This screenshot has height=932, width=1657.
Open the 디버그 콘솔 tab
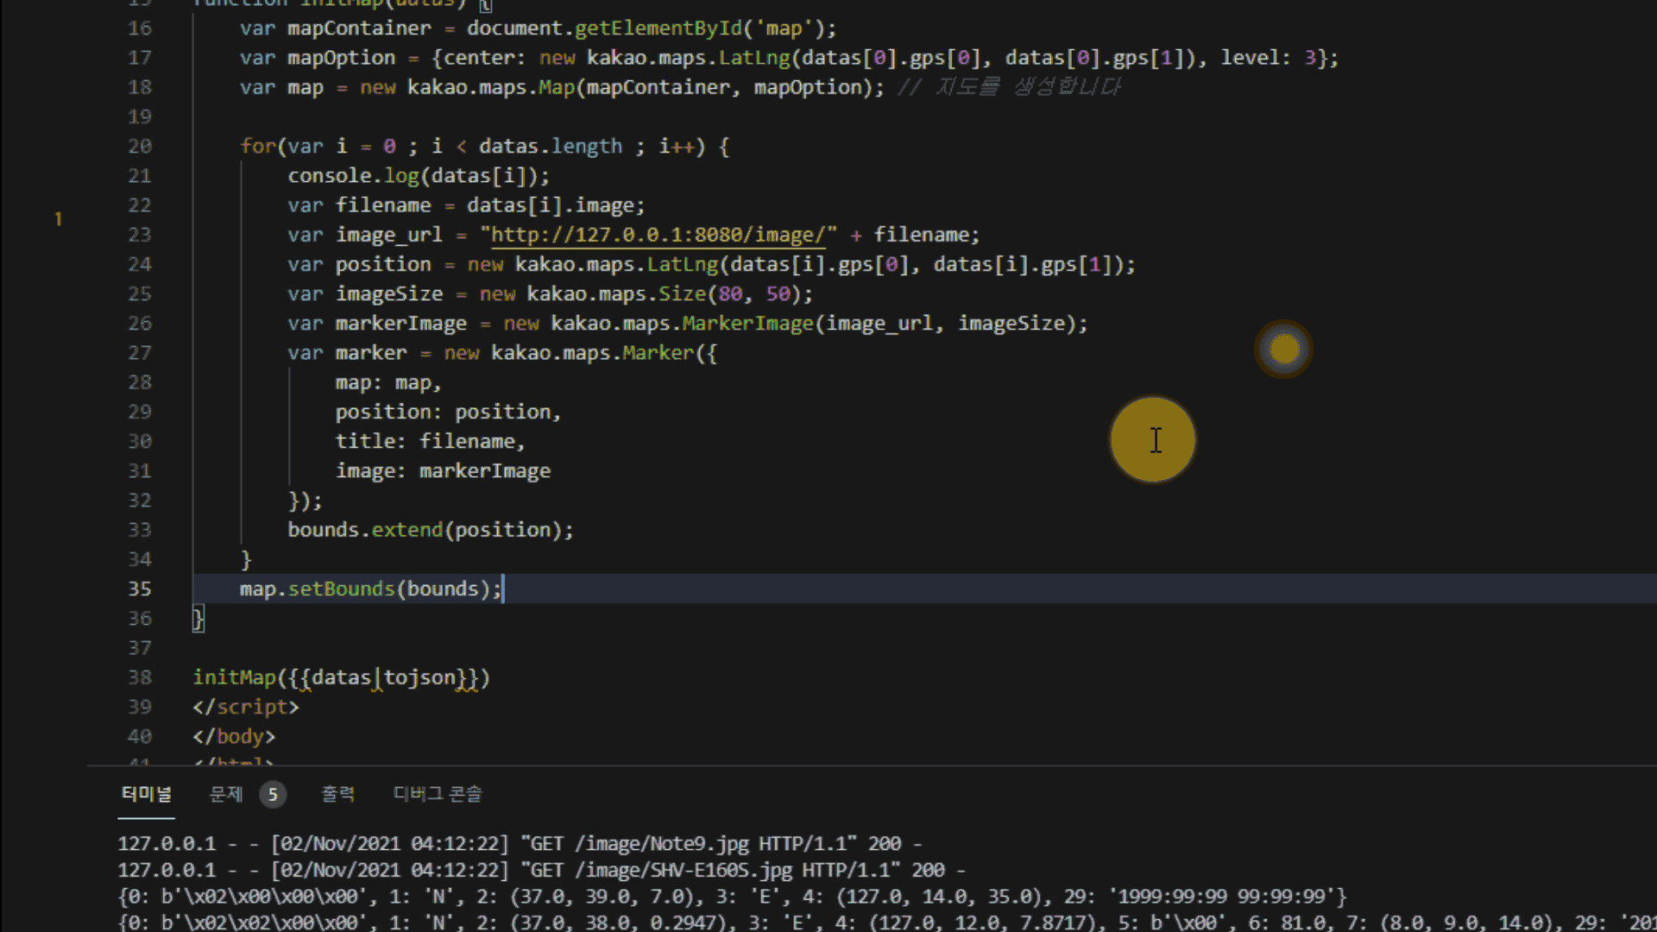coord(438,794)
